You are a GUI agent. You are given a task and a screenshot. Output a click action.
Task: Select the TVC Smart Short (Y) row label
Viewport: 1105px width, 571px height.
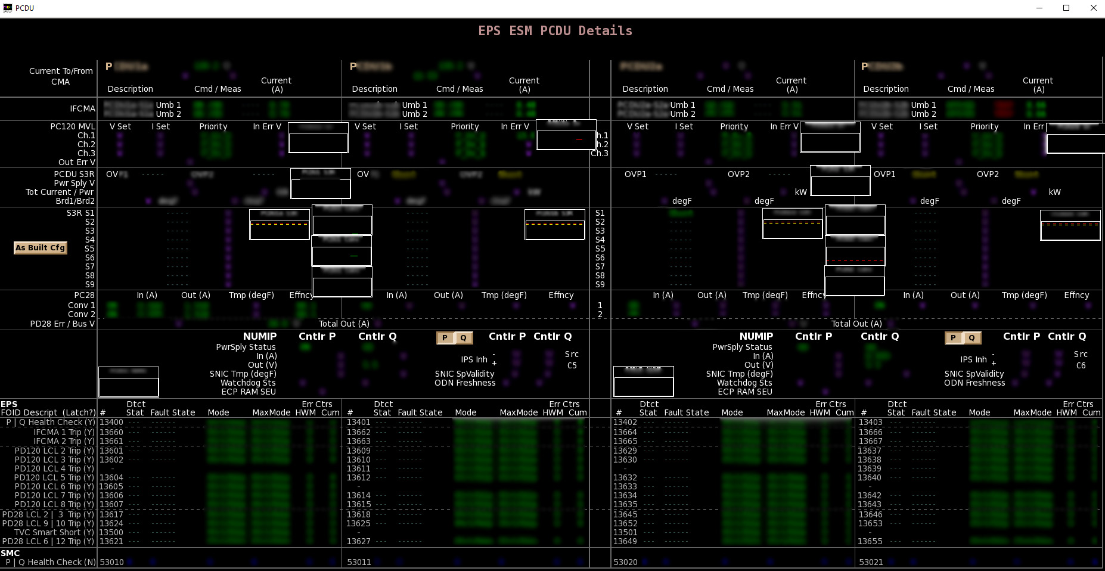tap(48, 532)
